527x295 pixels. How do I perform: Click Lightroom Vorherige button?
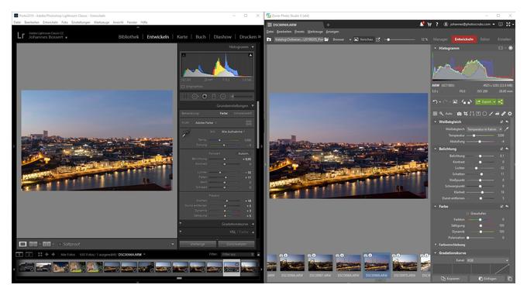[x=198, y=244]
